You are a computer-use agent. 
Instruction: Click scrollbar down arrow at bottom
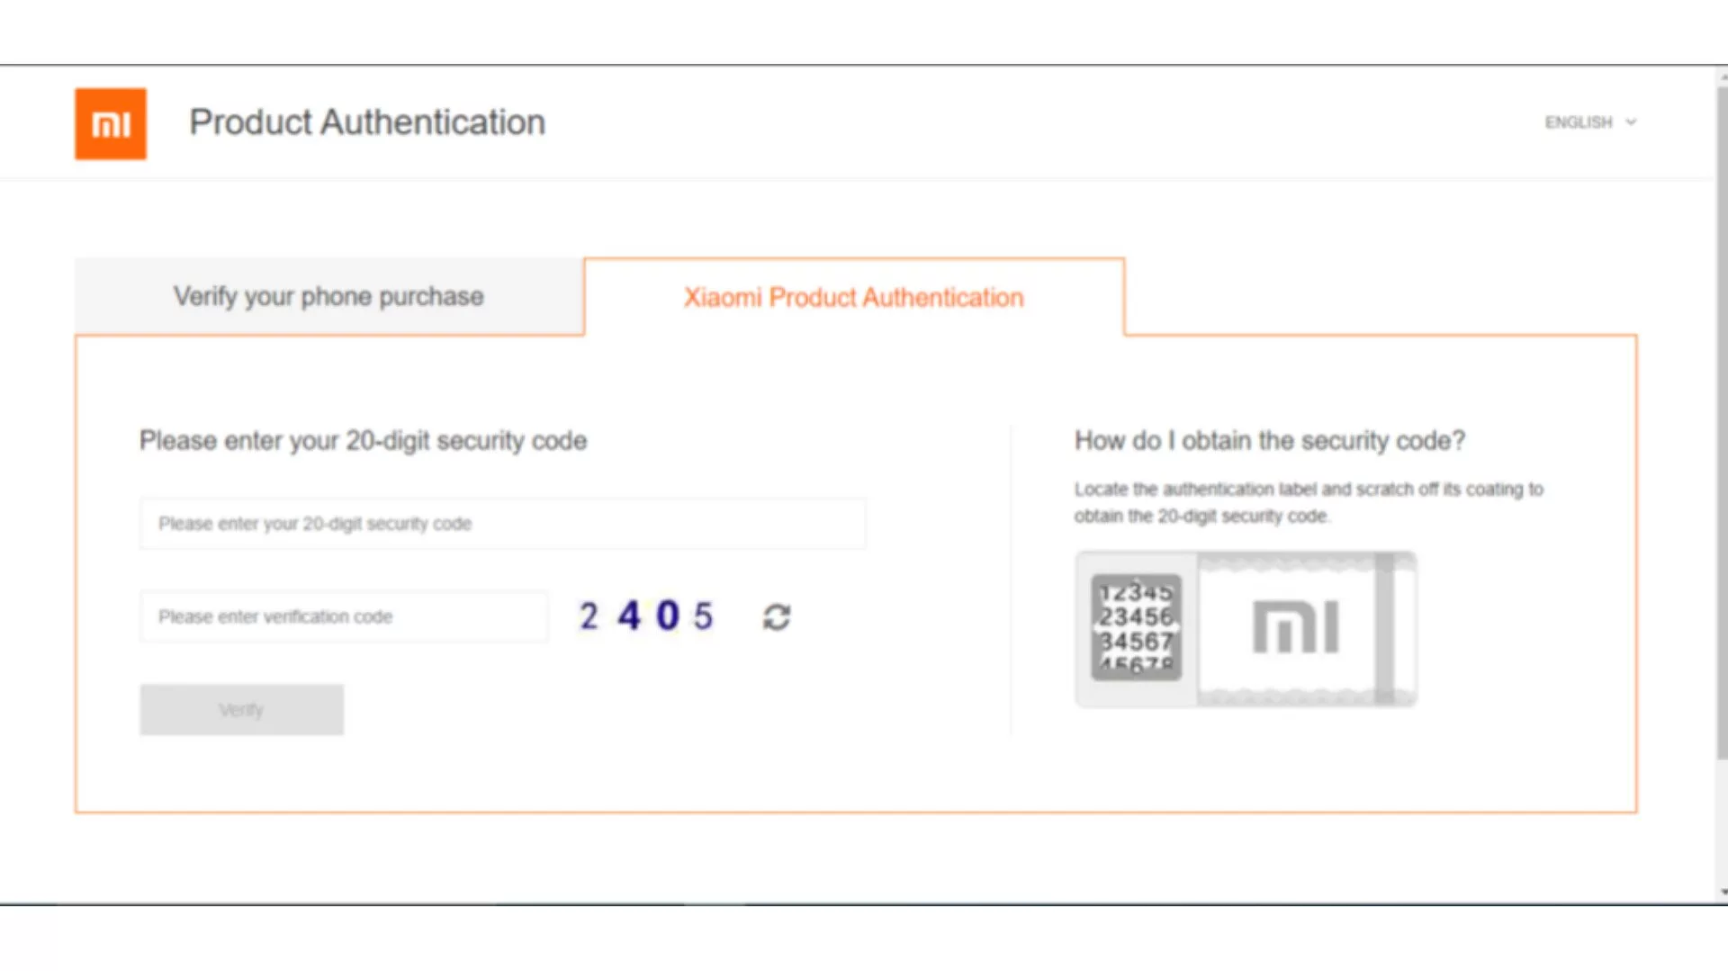point(1723,893)
